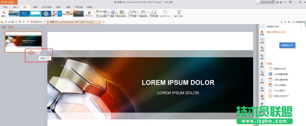Switch to the 开始 ribbon tab
This screenshot has height=126, width=306.
5,7
